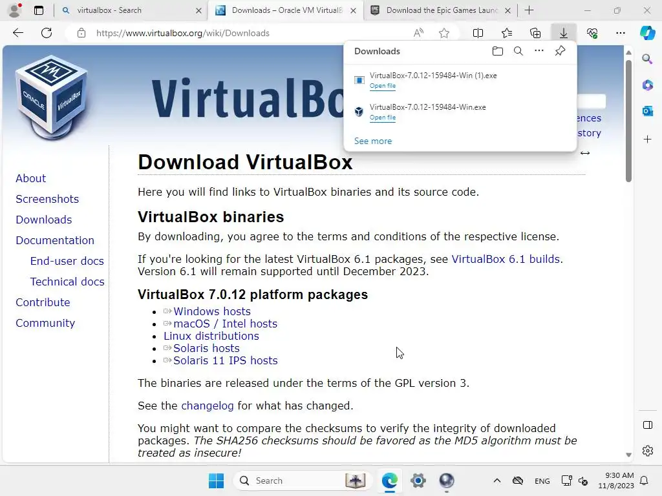Open the changelog link
Screen dimensions: 662x496
coord(208,406)
